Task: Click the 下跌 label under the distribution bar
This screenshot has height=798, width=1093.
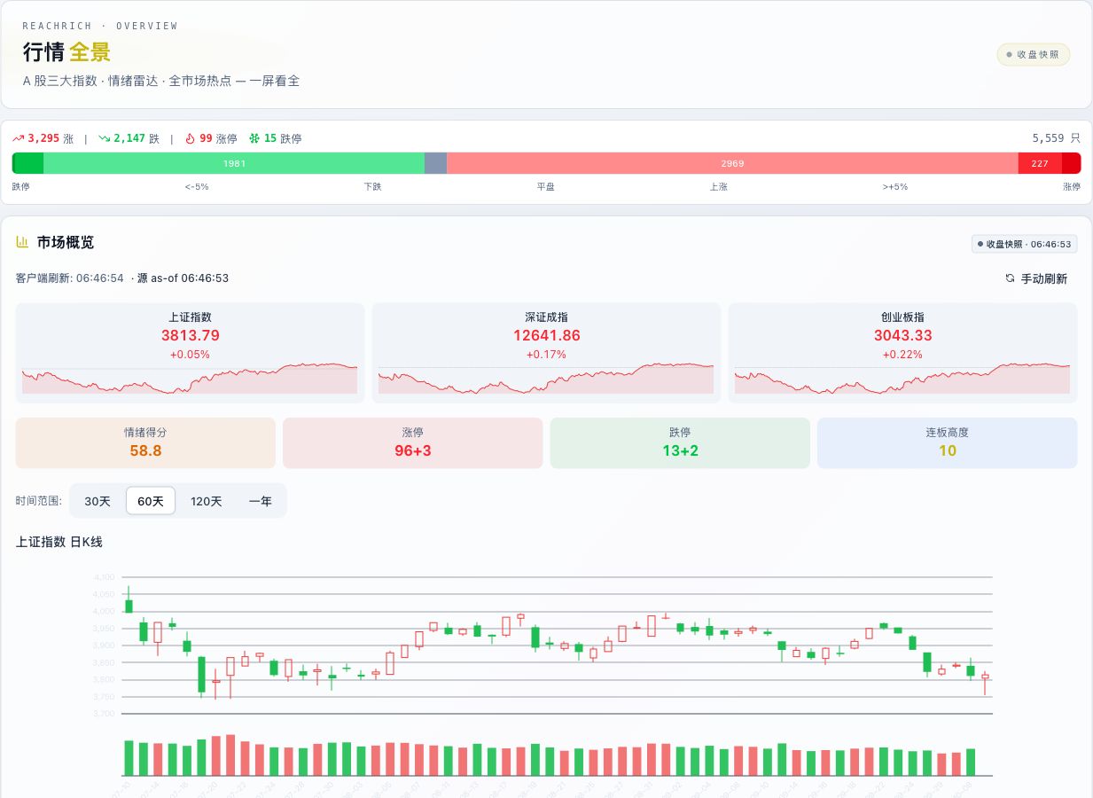Action: [372, 187]
